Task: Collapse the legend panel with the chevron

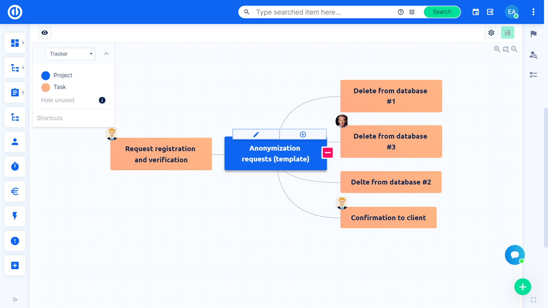Action: [x=106, y=54]
